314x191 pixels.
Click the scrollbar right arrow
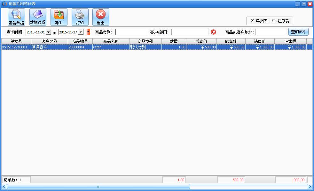[x=310, y=187]
